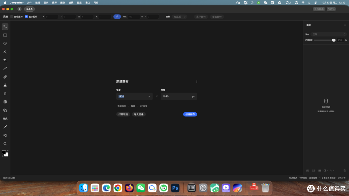Click the 适合屏幕 button
349x196 pixels.
point(319,9)
